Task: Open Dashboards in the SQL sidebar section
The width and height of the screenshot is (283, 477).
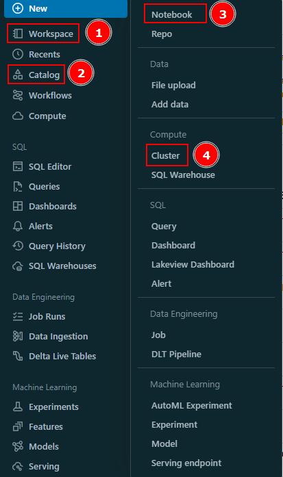Action: pyautogui.click(x=52, y=206)
